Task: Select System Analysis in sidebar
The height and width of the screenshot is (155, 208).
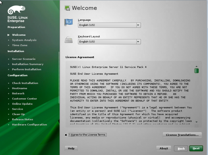Action: 24,40
